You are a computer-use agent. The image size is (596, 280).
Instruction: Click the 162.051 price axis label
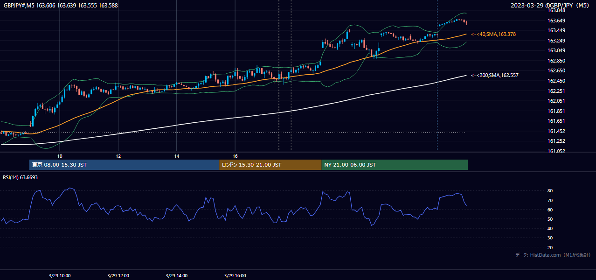(556, 101)
